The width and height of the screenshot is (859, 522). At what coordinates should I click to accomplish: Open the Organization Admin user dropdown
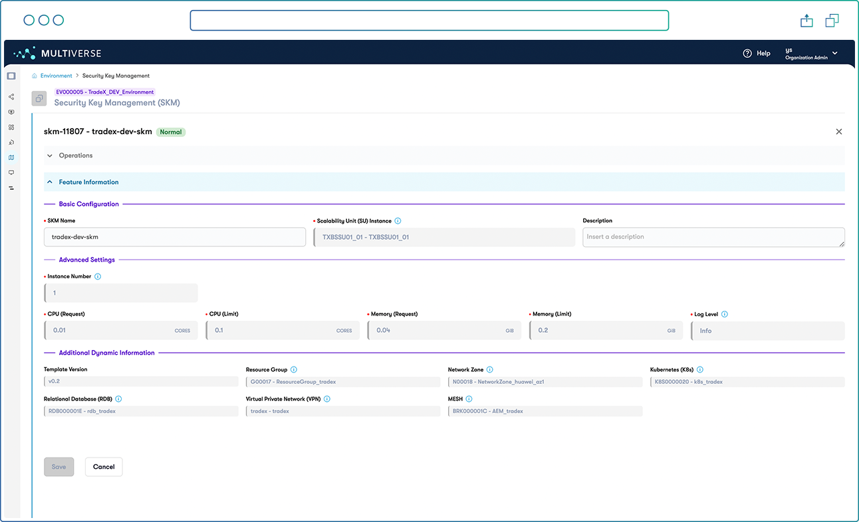click(x=811, y=53)
